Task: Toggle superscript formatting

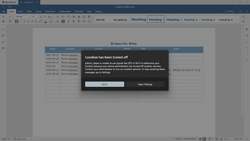Action: 32,21
